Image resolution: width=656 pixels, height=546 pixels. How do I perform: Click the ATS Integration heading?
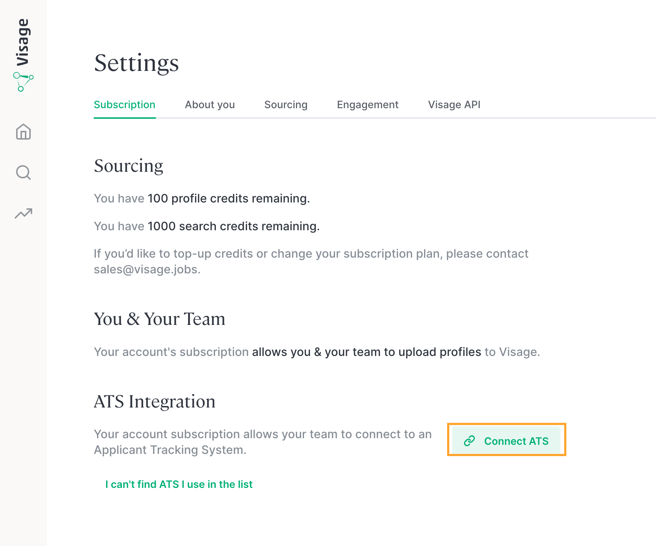154,402
